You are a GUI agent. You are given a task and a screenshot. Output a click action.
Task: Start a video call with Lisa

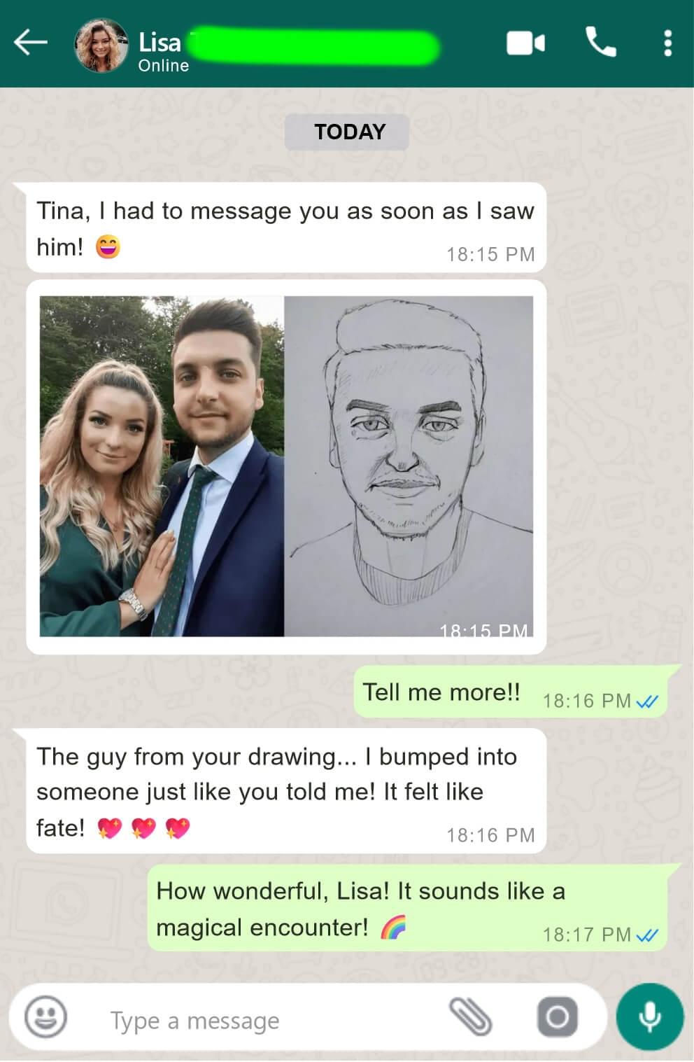point(525,43)
